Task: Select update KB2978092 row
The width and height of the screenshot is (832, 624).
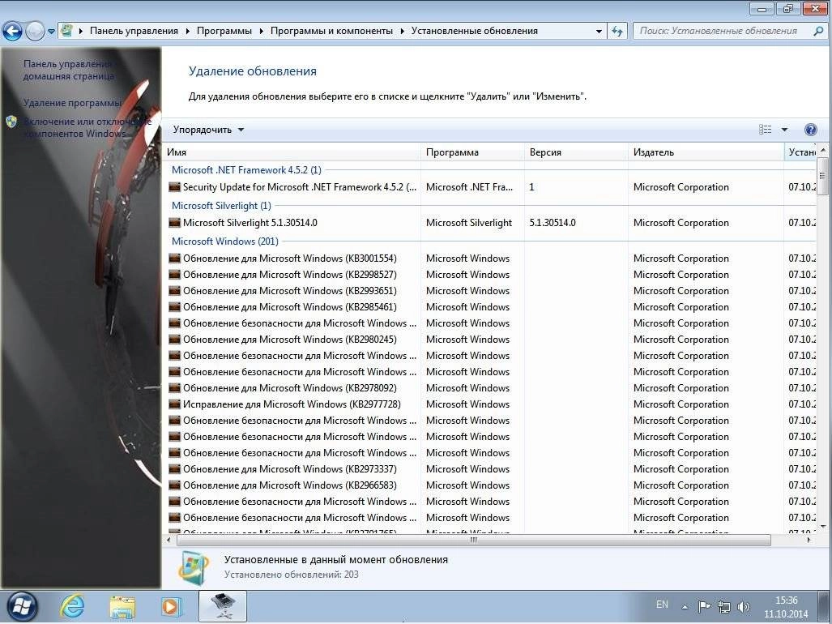Action: pyautogui.click(x=490, y=388)
